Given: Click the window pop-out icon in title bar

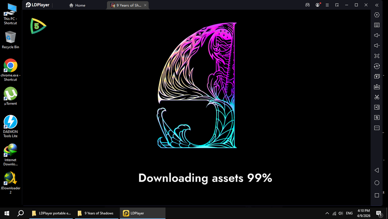Looking at the screenshot, I should click(x=337, y=5).
